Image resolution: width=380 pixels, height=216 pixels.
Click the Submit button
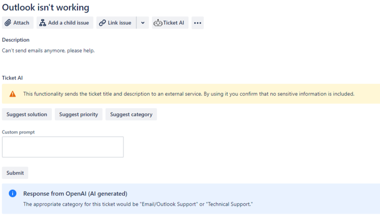point(15,173)
